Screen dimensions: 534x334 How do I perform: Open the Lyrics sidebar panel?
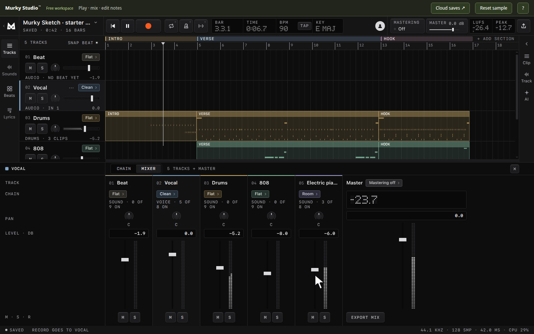tap(10, 113)
